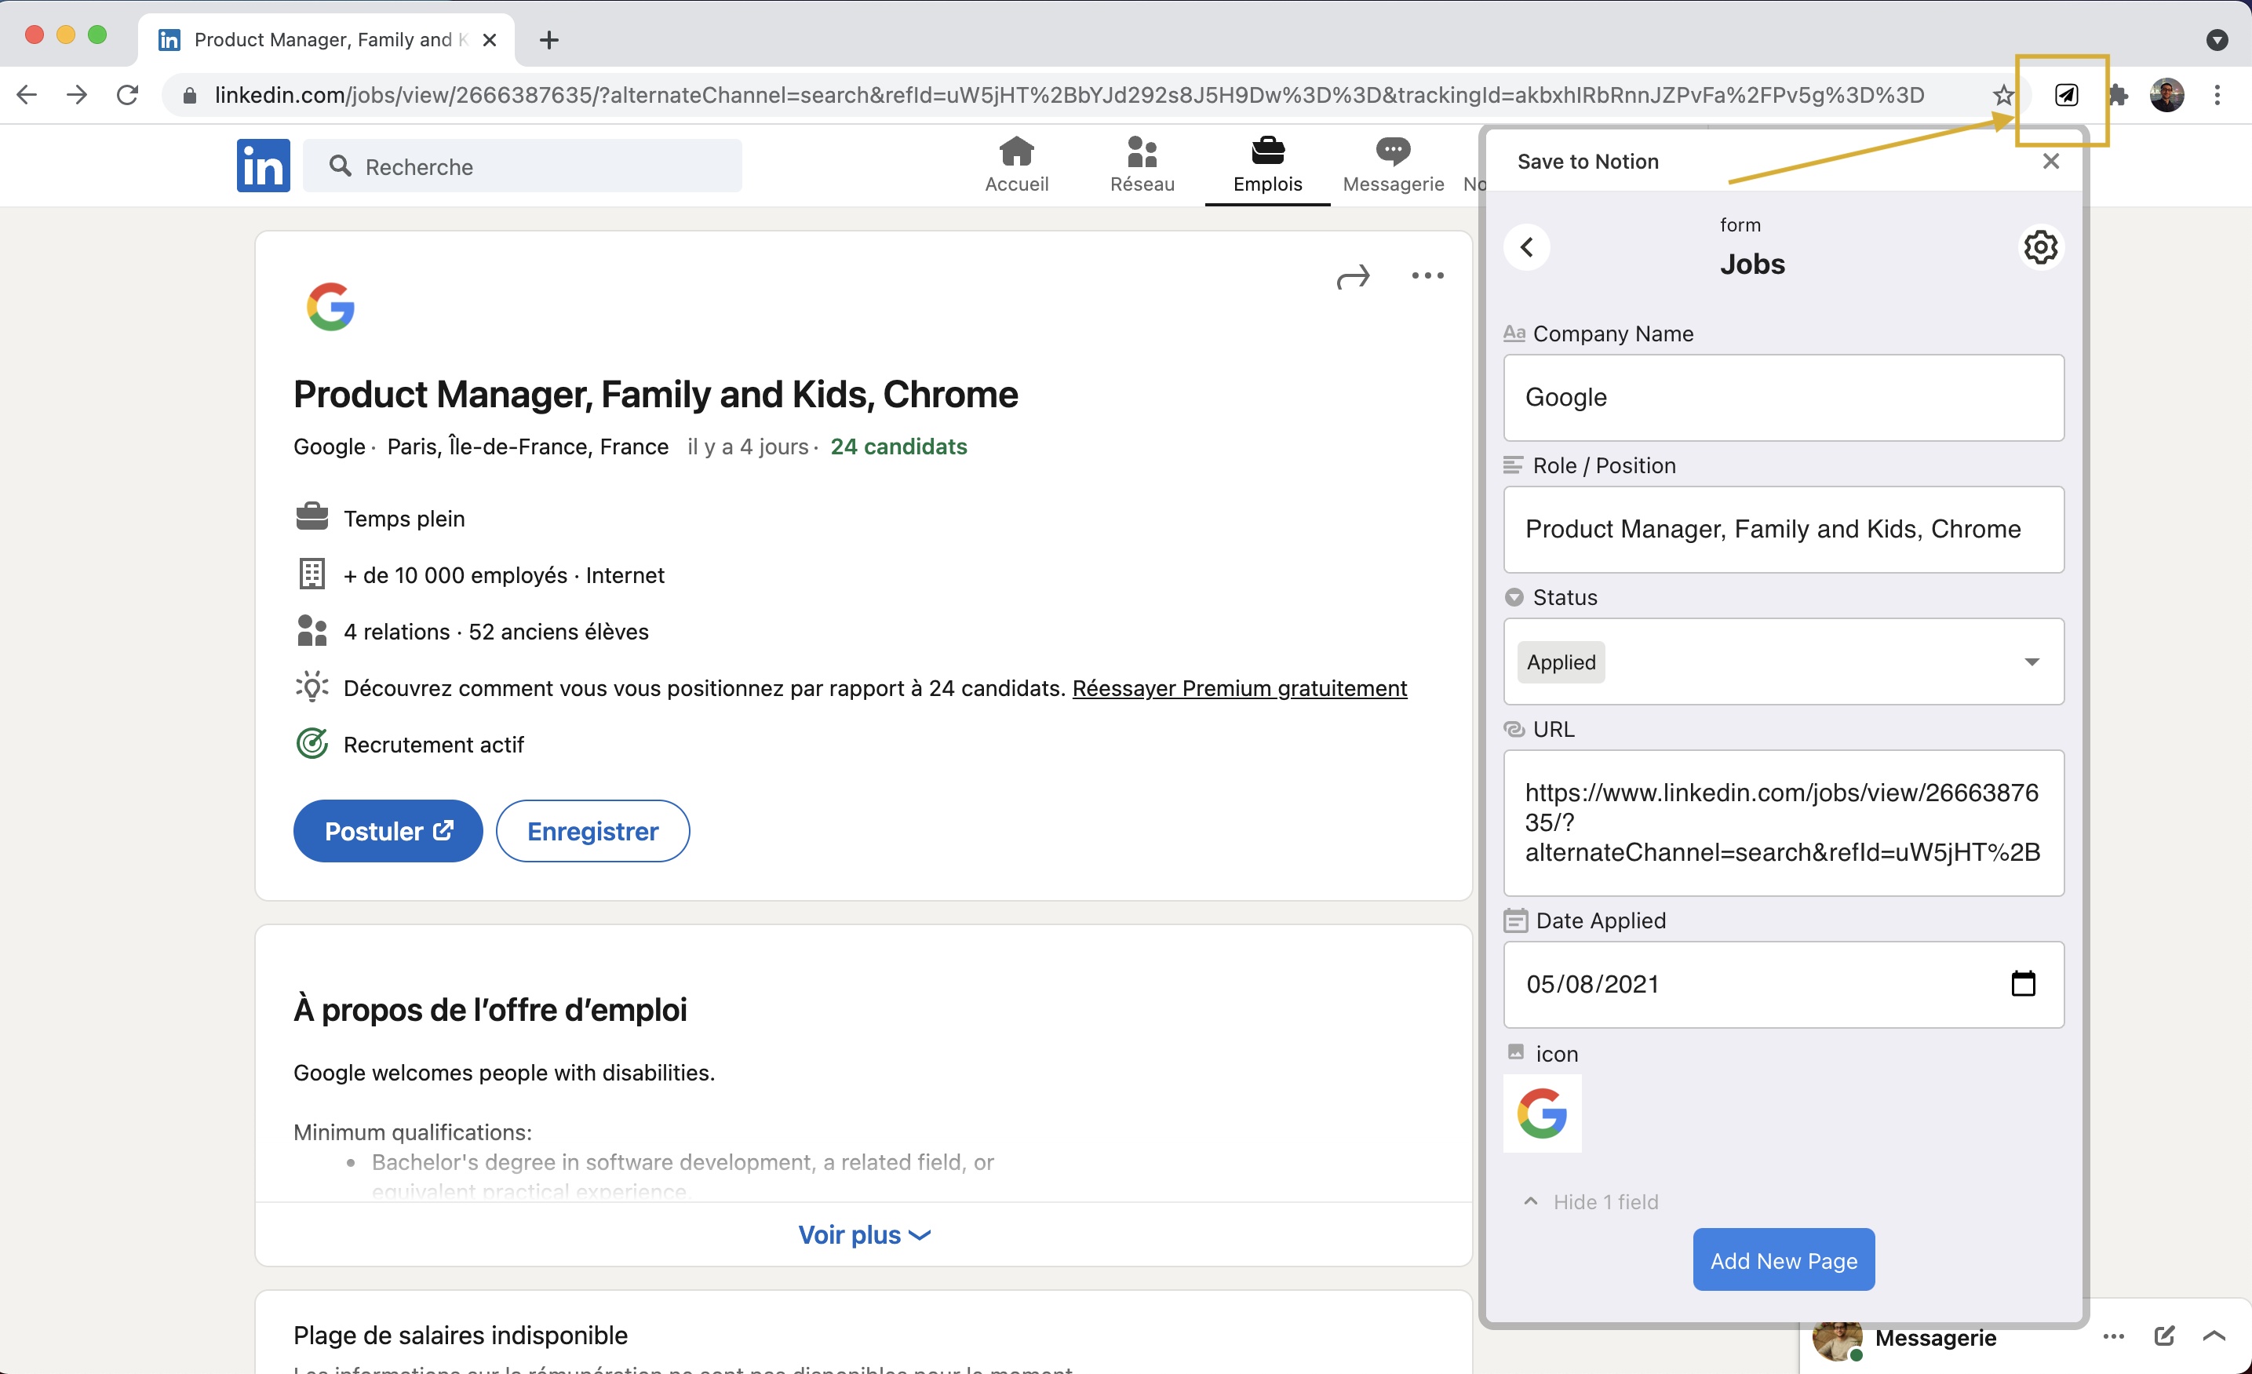Click Réessayer Premium gratuitement link
This screenshot has width=2252, height=1374.
pos(1239,688)
